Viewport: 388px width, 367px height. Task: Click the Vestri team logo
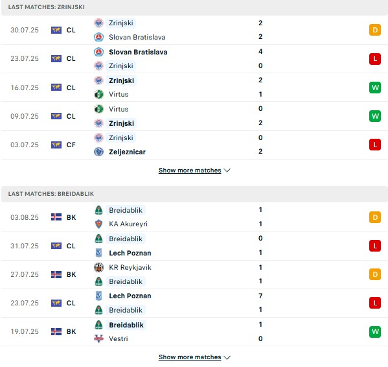(x=98, y=338)
